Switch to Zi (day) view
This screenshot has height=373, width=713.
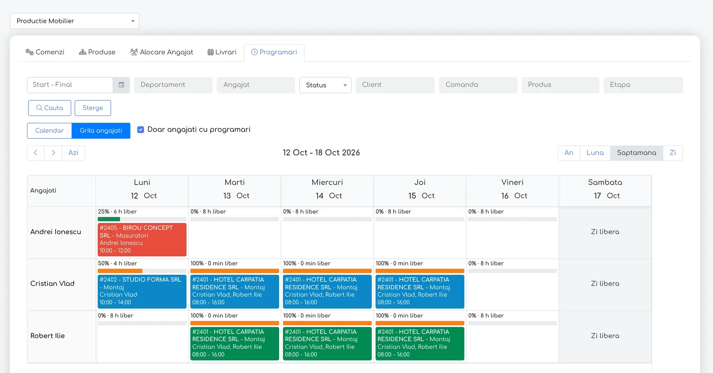(673, 153)
